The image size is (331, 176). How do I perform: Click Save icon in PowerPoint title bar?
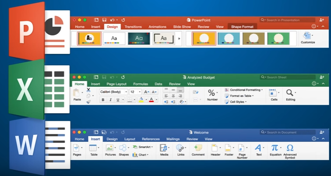point(104,20)
